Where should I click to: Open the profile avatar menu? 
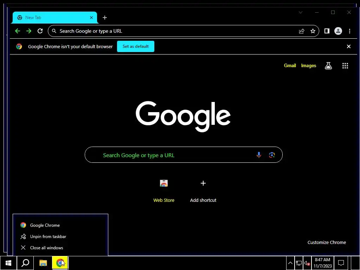click(x=338, y=31)
